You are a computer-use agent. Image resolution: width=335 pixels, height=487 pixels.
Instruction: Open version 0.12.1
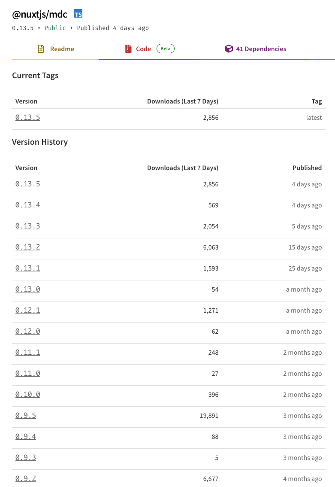[x=28, y=310]
